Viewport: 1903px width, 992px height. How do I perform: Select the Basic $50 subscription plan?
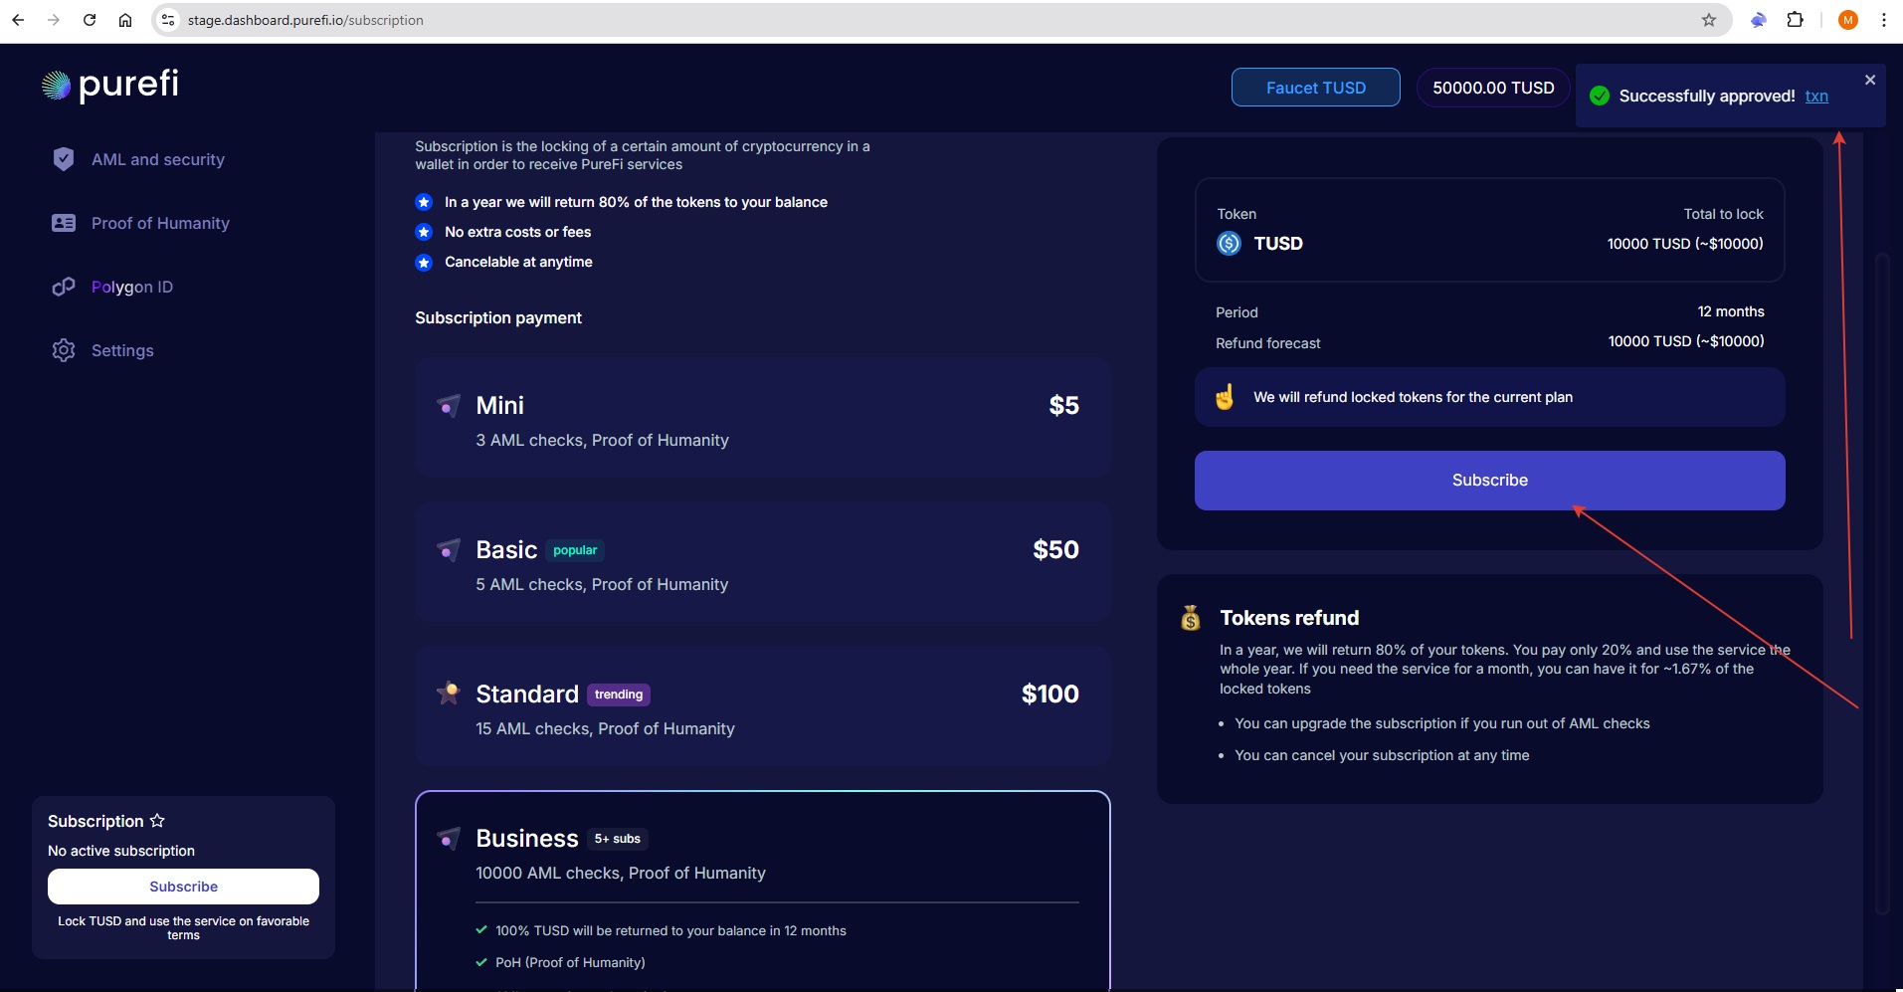[762, 562]
